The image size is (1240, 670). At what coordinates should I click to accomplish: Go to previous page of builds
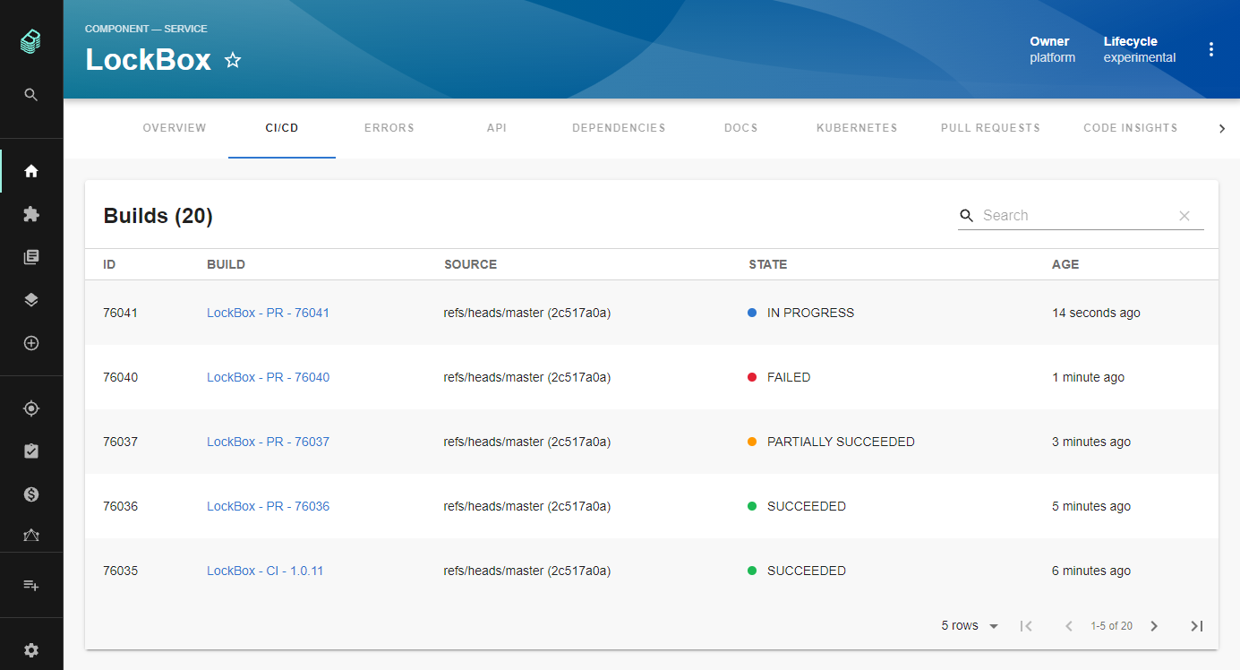1069,626
